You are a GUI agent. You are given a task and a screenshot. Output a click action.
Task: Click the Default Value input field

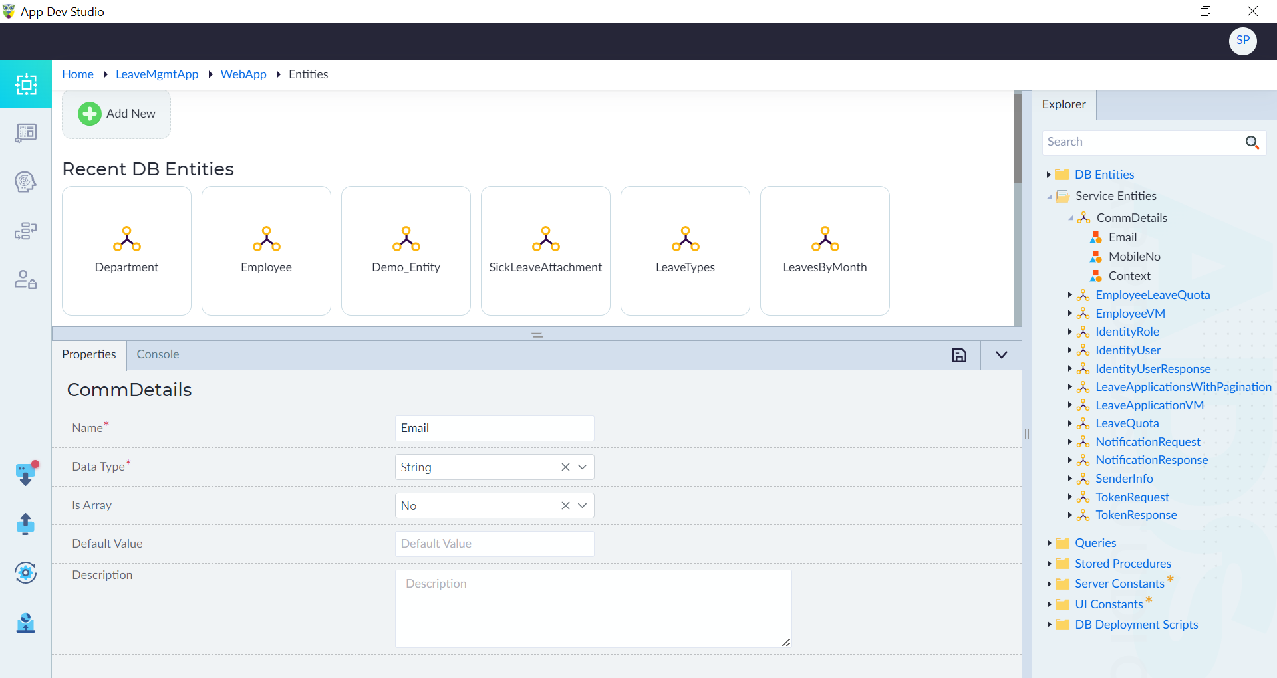(x=494, y=544)
